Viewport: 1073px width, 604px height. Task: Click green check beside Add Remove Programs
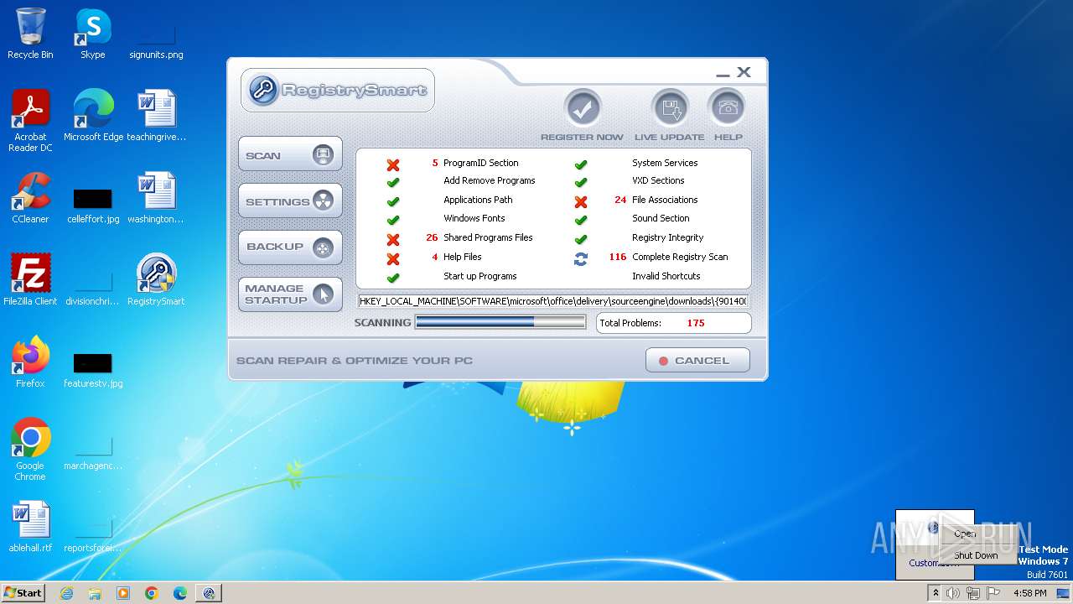[392, 182]
